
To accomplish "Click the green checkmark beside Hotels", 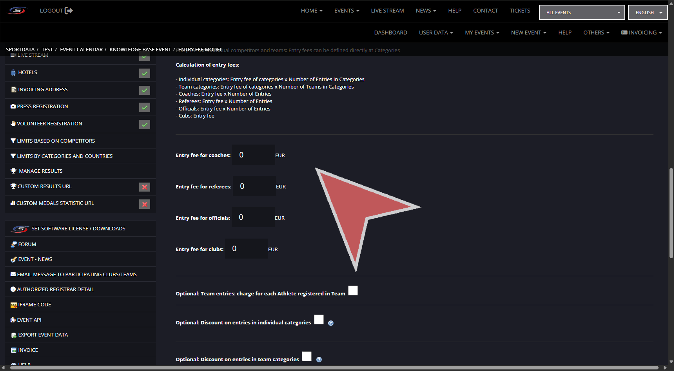I will tap(145, 73).
